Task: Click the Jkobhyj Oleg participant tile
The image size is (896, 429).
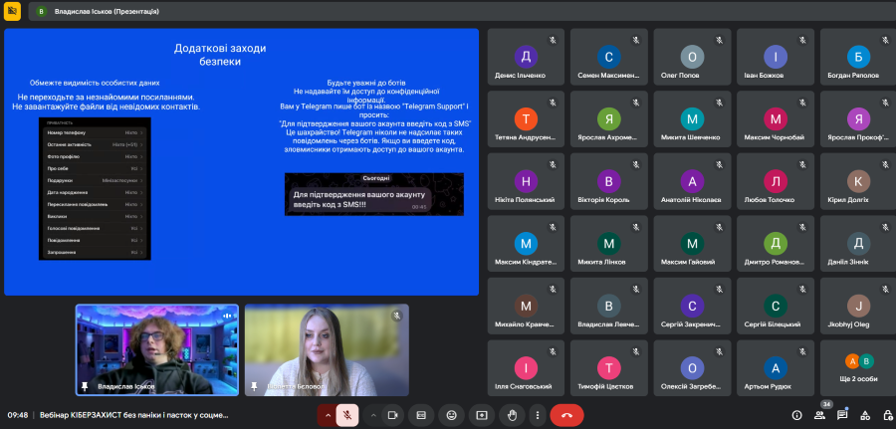Action: tap(858, 306)
